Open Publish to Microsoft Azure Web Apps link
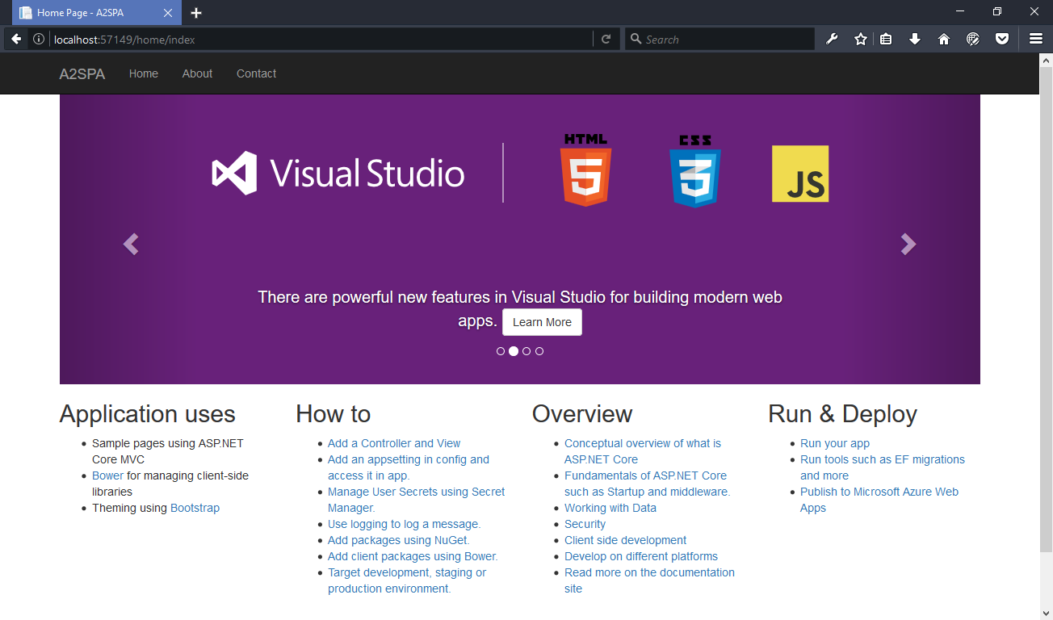1053x620 pixels. (879, 500)
